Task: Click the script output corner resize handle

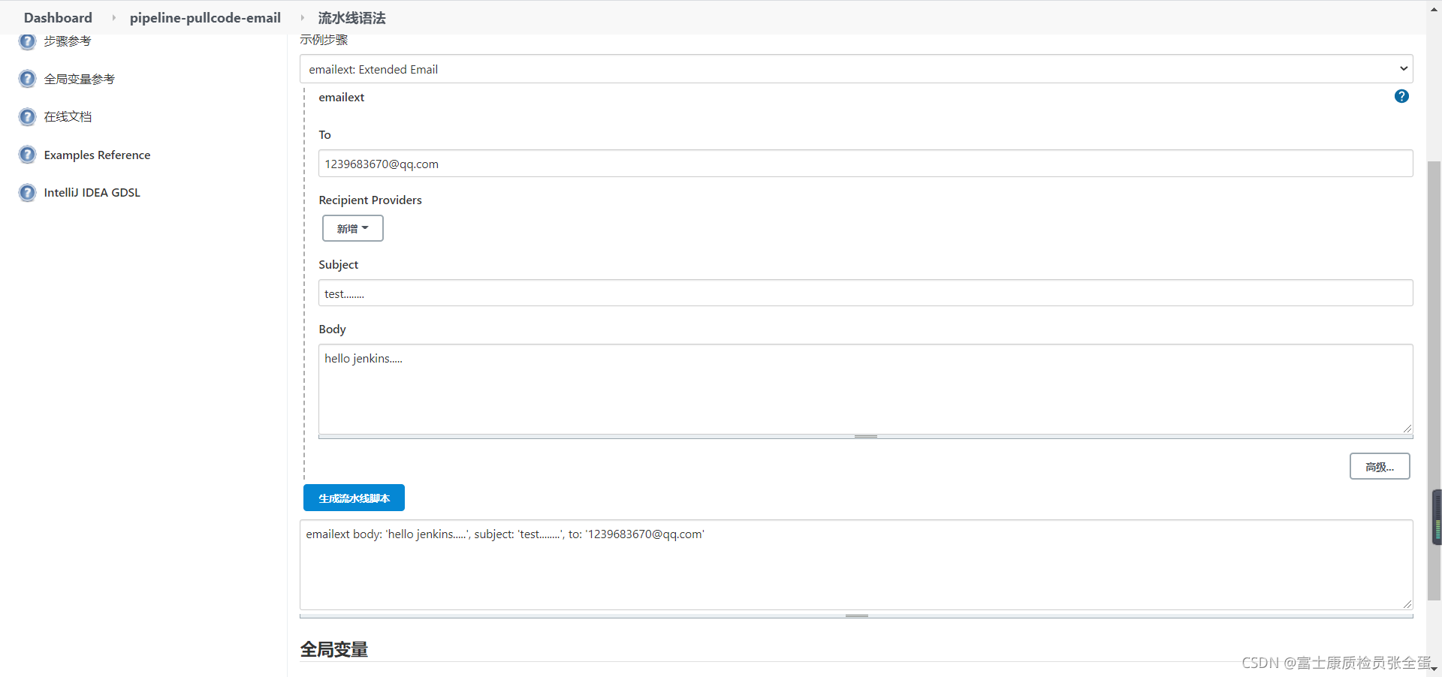Action: 1407,603
